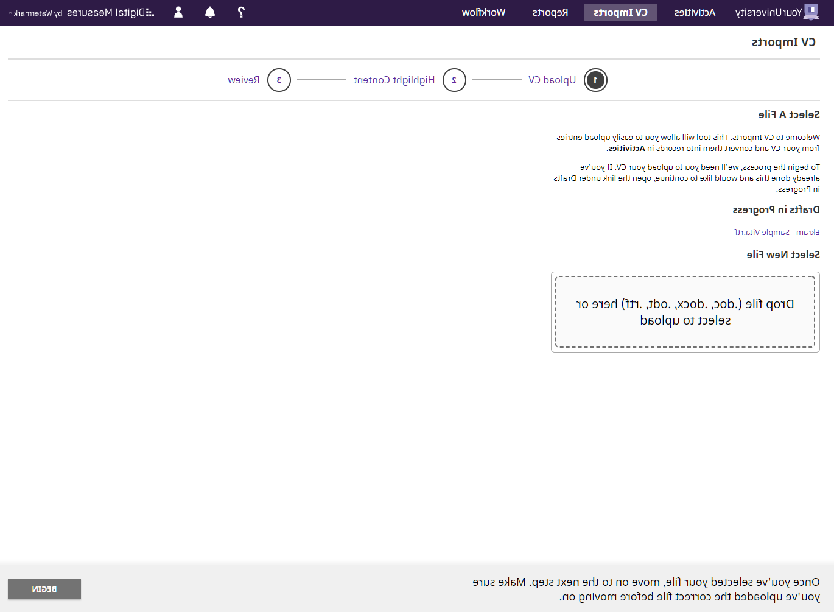This screenshot has height=612, width=834.
Task: Click the YourUniversity logo icon
Action: point(811,12)
